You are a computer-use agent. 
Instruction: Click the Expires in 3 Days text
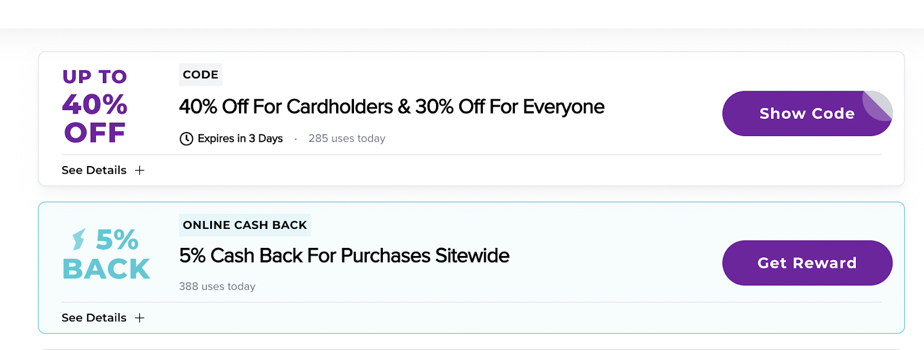pos(240,138)
